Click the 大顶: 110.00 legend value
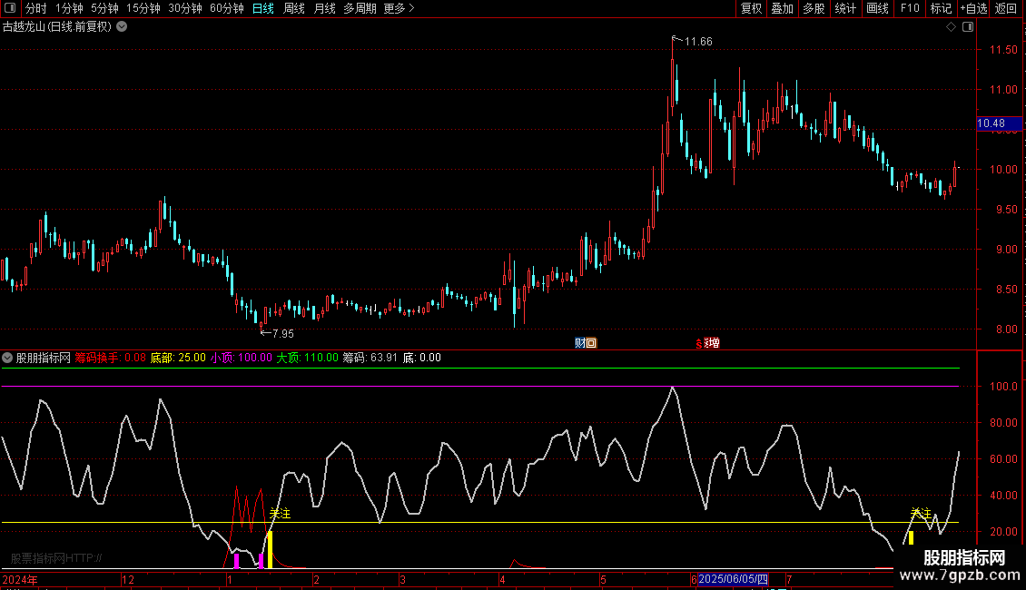Screen dimensions: 1026x590 tap(308, 358)
